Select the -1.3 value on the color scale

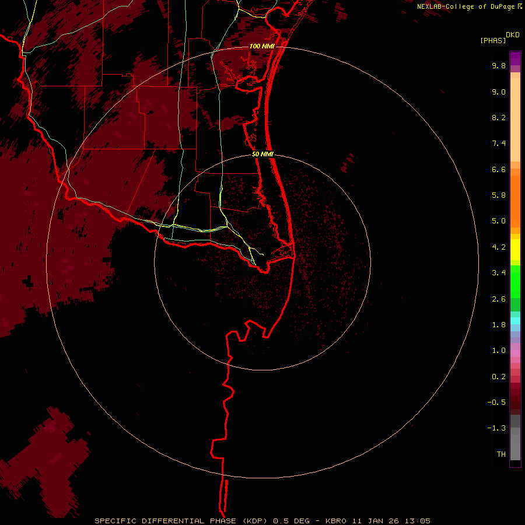(x=496, y=428)
